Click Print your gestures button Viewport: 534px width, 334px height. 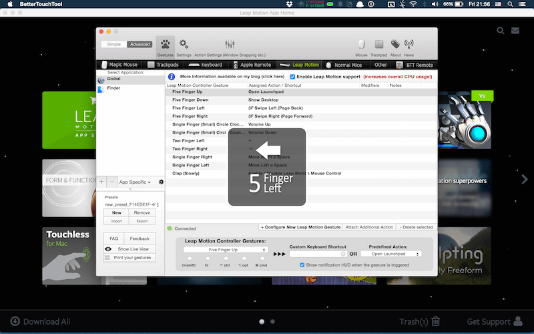pos(129,258)
